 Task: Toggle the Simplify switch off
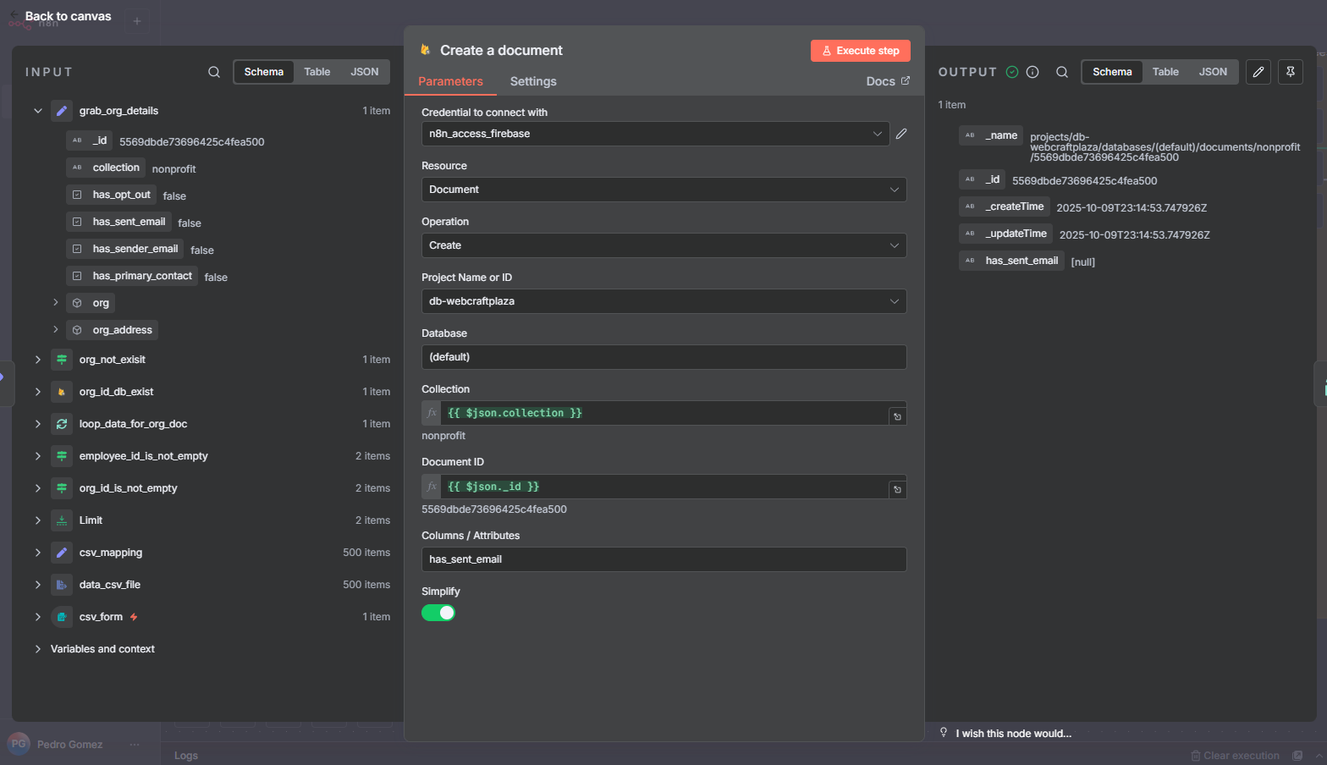click(x=438, y=613)
